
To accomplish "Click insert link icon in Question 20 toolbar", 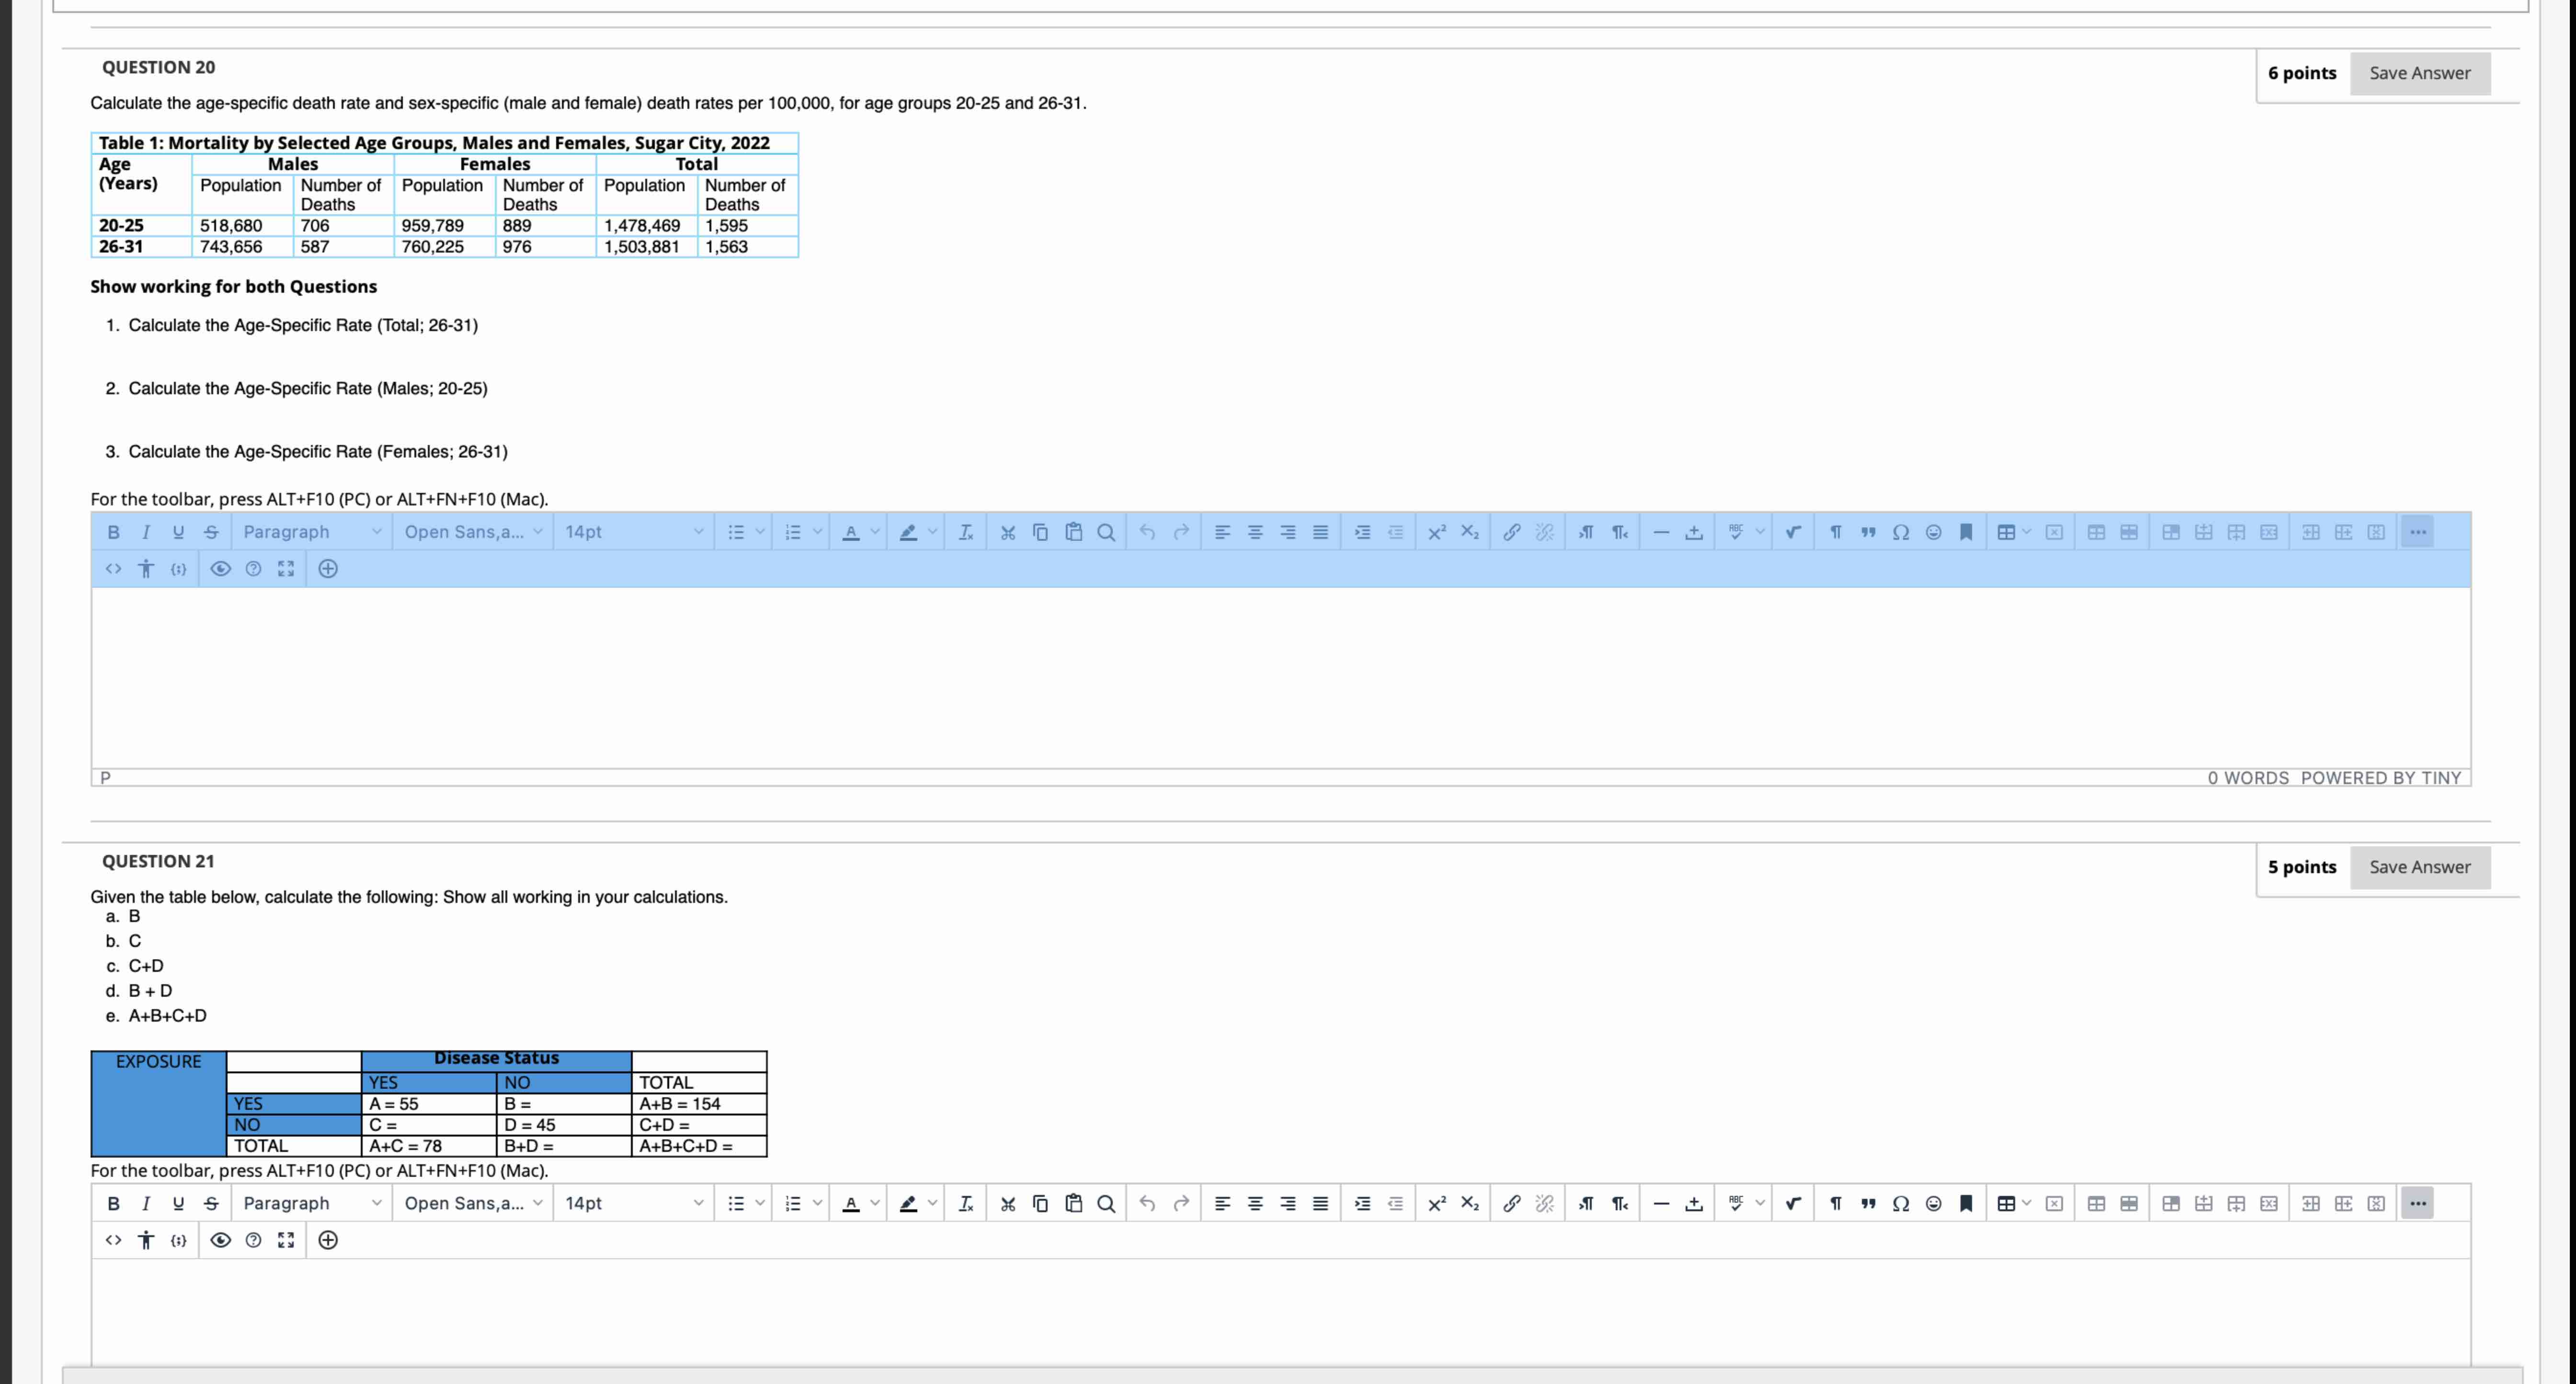I will tap(1511, 532).
